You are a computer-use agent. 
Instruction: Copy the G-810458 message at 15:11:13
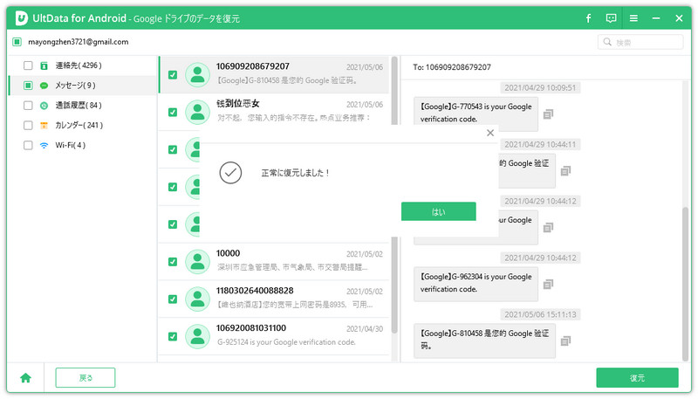click(x=565, y=341)
